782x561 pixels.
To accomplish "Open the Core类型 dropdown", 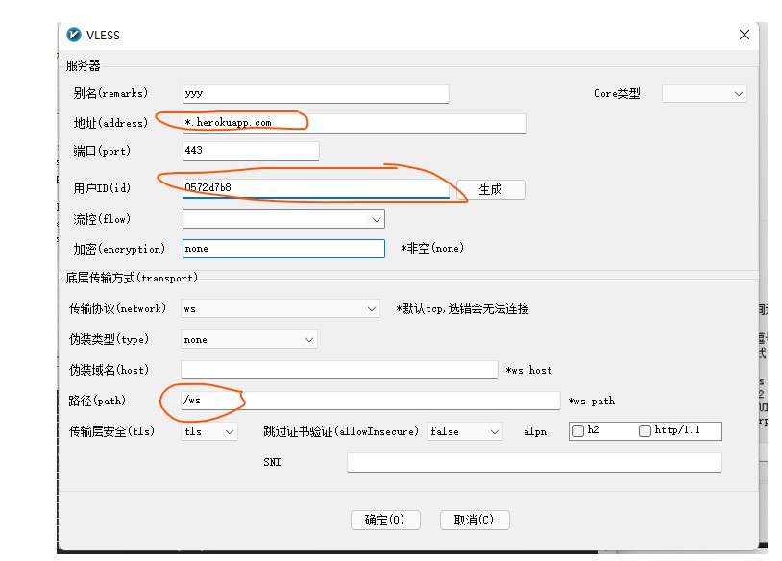I will tap(704, 93).
